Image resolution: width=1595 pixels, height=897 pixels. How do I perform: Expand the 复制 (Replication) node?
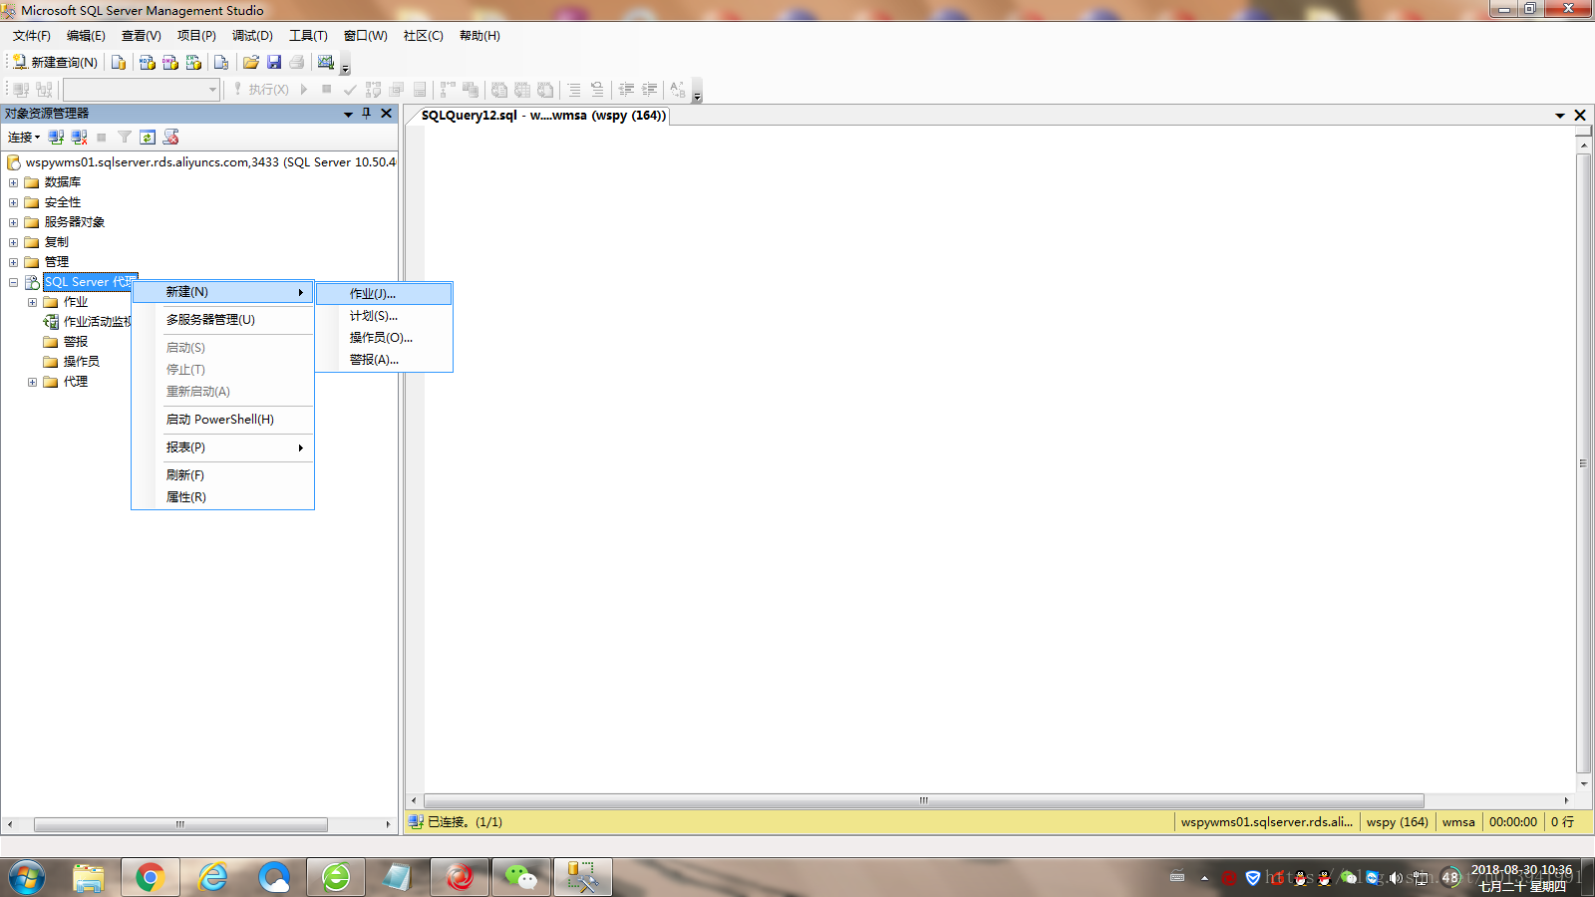pyautogui.click(x=13, y=242)
